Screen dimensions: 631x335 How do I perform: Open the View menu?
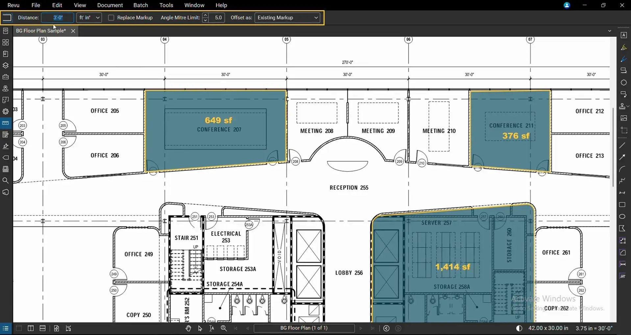pos(80,5)
